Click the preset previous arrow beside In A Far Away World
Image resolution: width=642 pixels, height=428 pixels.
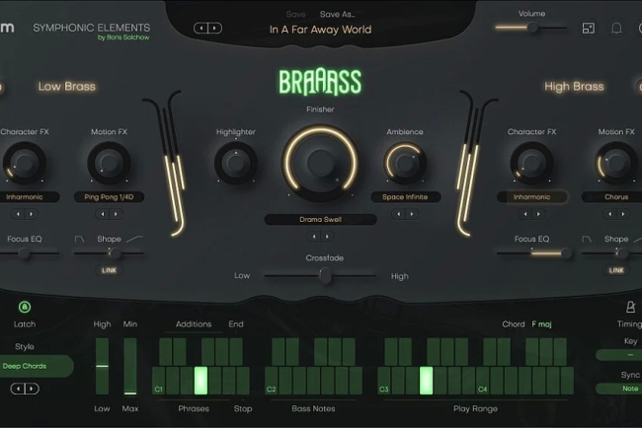201,29
